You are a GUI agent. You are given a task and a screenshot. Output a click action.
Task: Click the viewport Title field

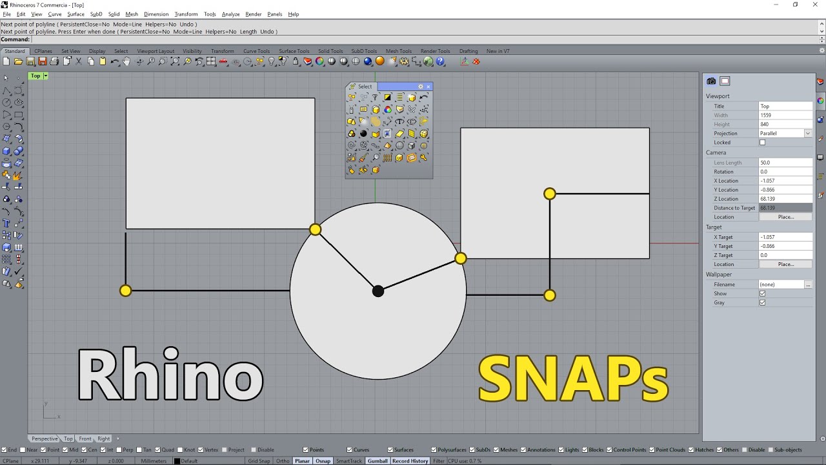click(785, 106)
